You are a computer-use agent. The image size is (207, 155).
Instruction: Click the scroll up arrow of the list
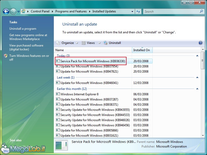pyautogui.click(x=203, y=49)
